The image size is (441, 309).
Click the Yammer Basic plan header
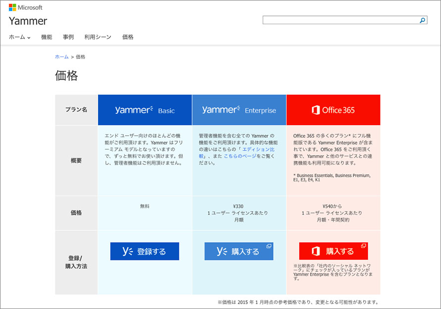point(145,110)
